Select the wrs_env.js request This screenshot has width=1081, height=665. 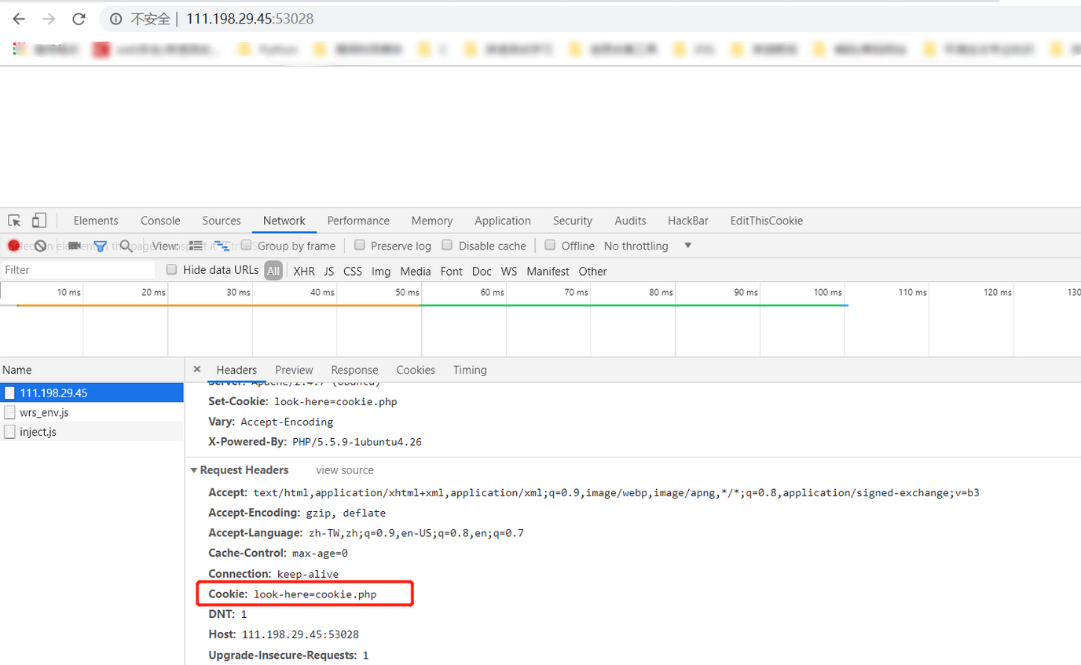coord(92,412)
